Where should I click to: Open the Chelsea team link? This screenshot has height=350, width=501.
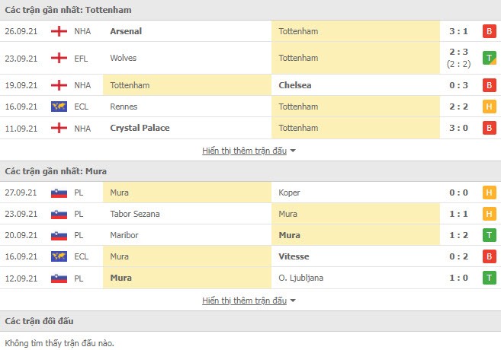click(x=296, y=85)
